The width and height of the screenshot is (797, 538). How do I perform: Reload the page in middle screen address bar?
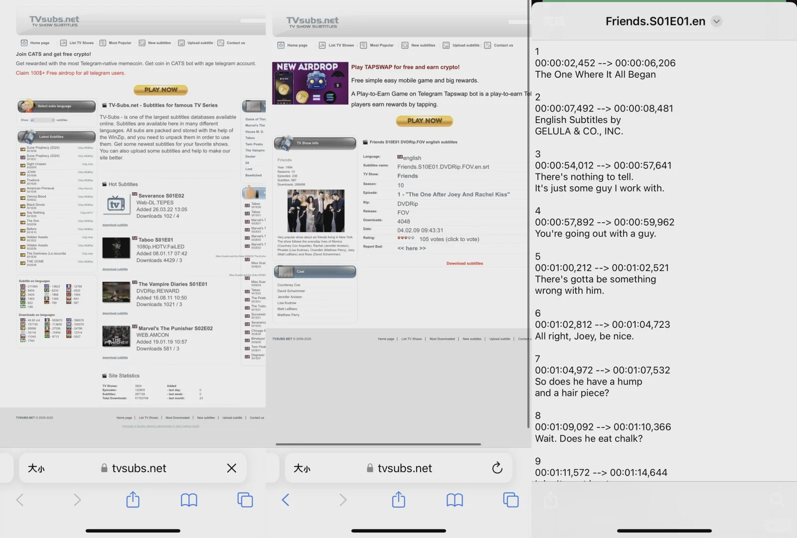pyautogui.click(x=497, y=468)
